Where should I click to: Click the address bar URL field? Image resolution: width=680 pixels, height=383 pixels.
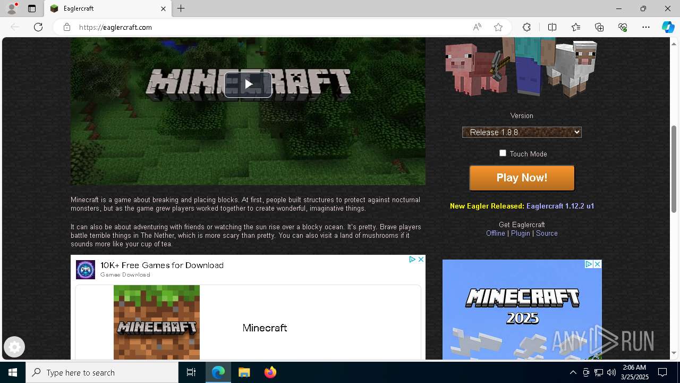271,27
